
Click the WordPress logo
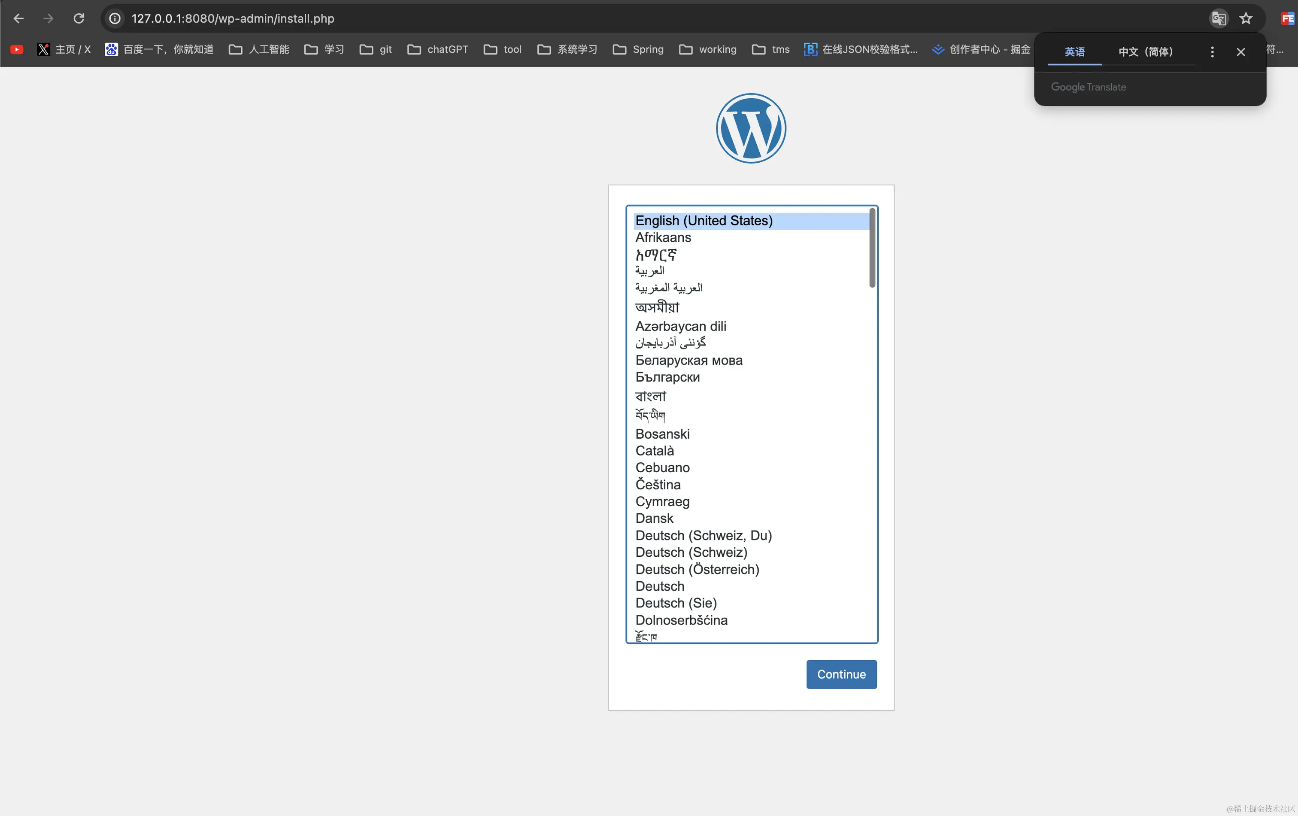coord(751,128)
